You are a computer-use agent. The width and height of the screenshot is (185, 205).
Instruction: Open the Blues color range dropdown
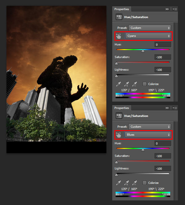pos(148,135)
